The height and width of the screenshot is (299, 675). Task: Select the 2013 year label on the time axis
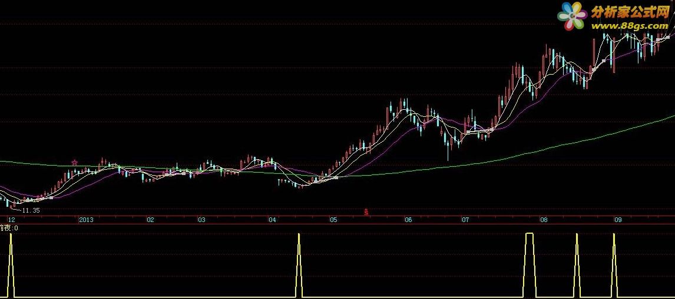[x=86, y=220]
